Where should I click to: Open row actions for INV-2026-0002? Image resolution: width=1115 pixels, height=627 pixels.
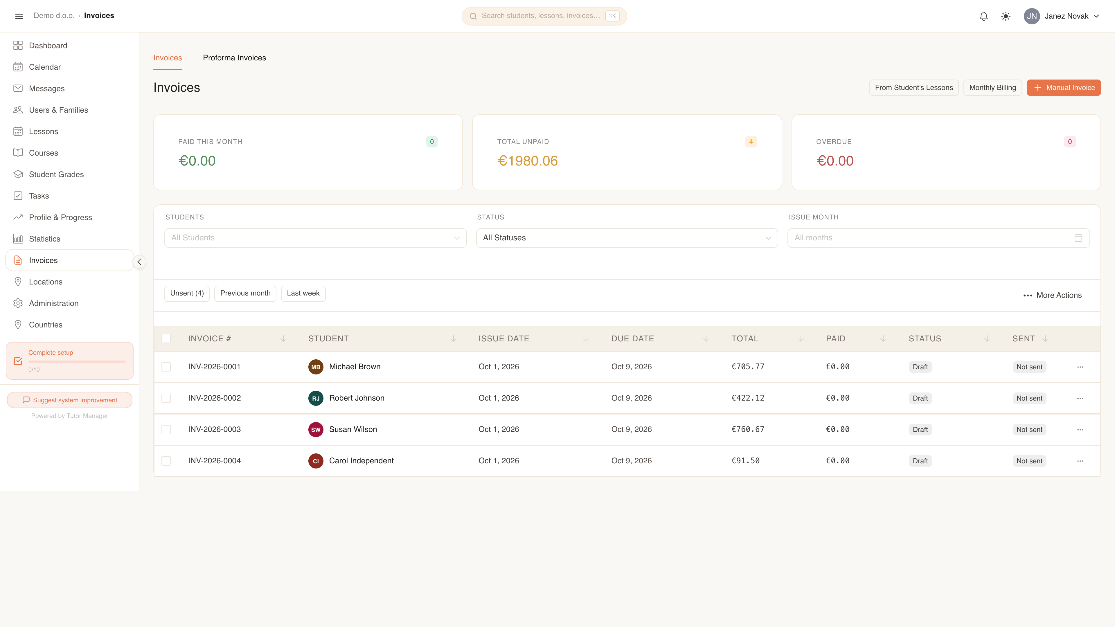coord(1080,398)
